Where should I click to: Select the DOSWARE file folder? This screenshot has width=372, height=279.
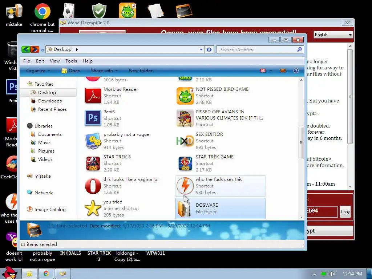coord(220,208)
